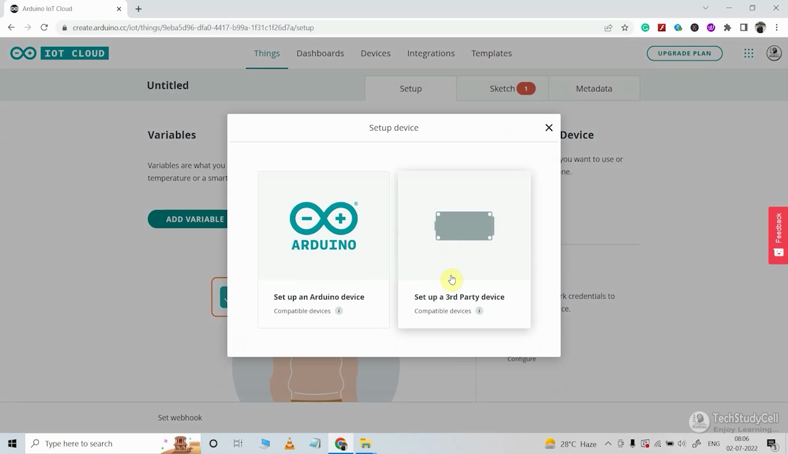788x454 pixels.
Task: Switch to the Sketch tab
Action: click(x=502, y=88)
